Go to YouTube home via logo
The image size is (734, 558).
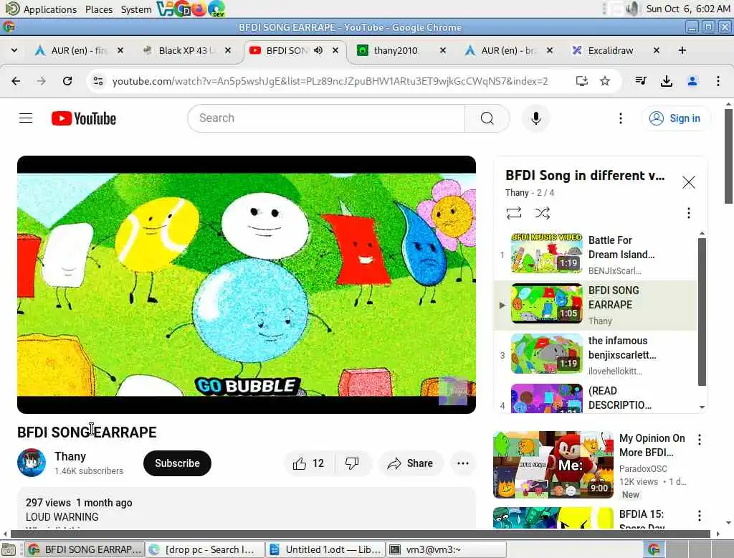tap(84, 118)
